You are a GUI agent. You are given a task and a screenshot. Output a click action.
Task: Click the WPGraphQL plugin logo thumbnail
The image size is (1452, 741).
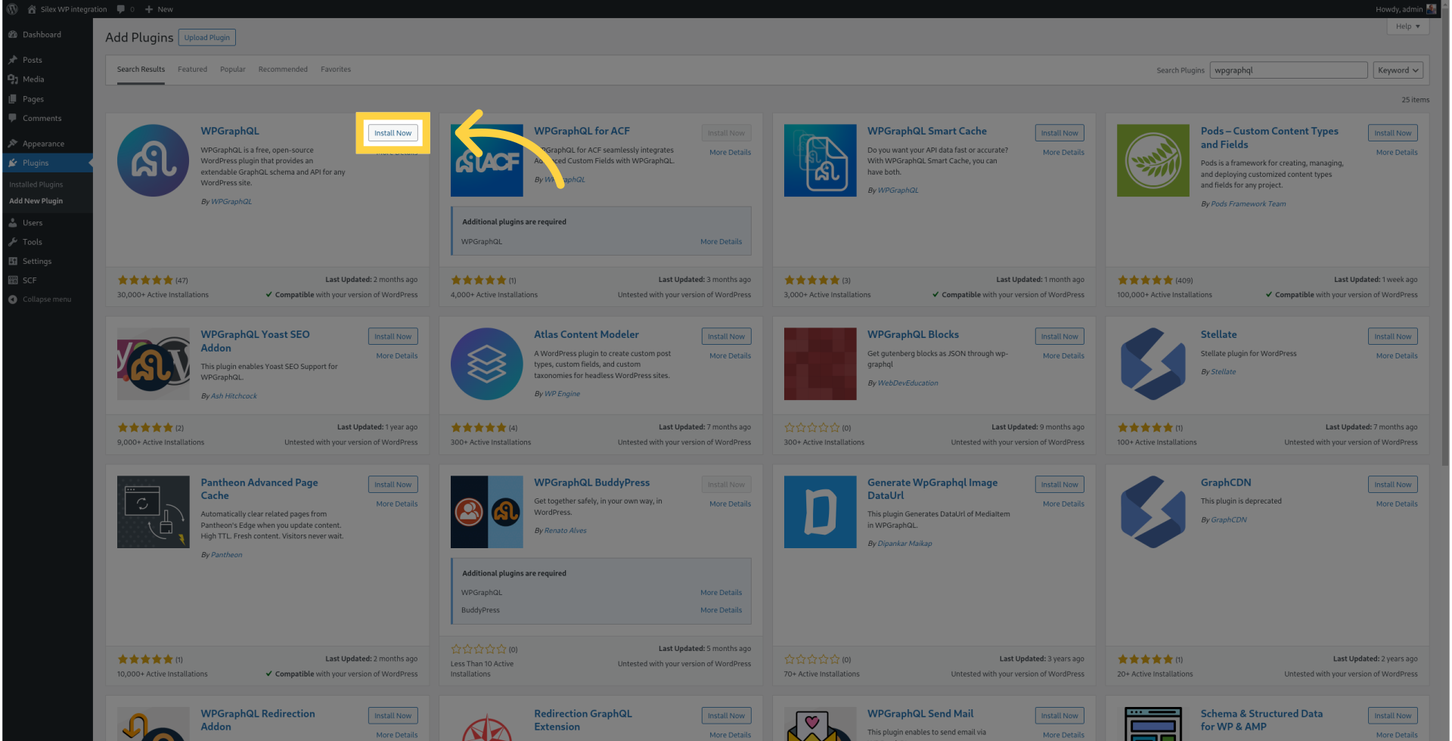coord(153,160)
